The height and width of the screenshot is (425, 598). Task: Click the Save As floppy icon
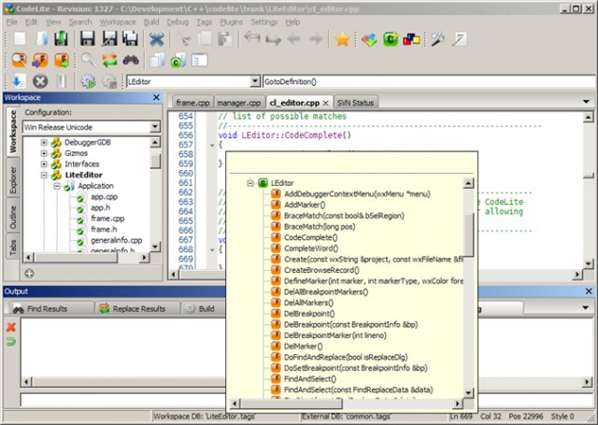(x=109, y=39)
